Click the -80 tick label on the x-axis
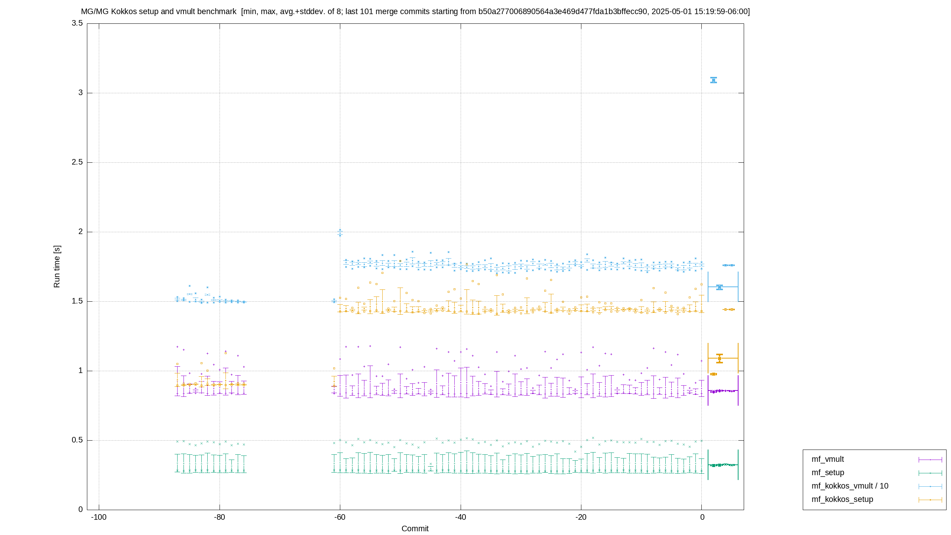This screenshot has width=951, height=535. click(220, 517)
